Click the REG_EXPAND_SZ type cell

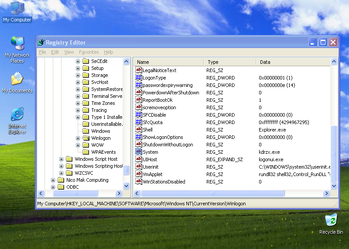click(224, 159)
